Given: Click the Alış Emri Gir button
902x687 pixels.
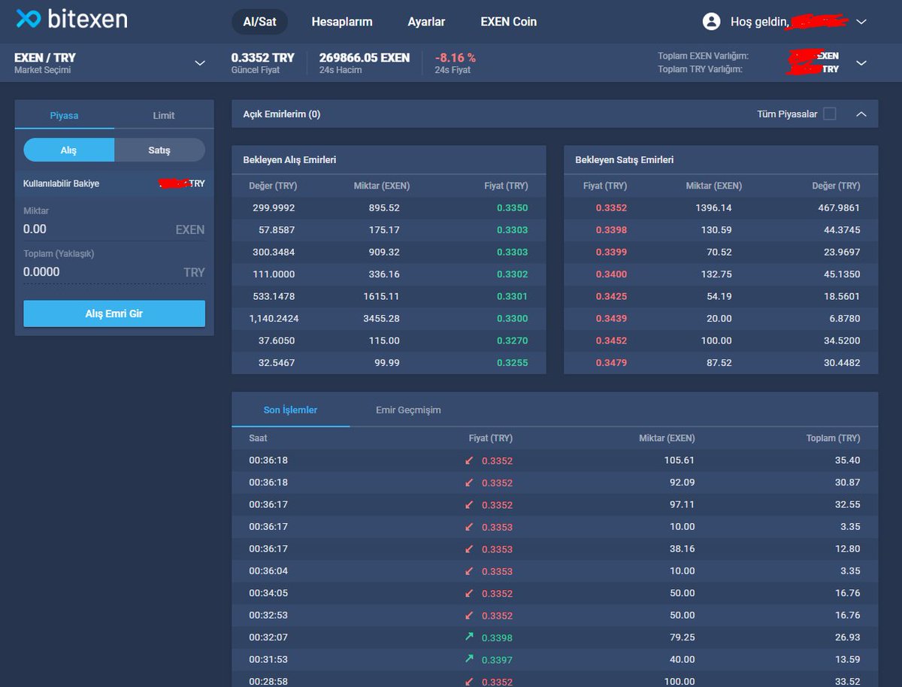Looking at the screenshot, I should pos(114,313).
